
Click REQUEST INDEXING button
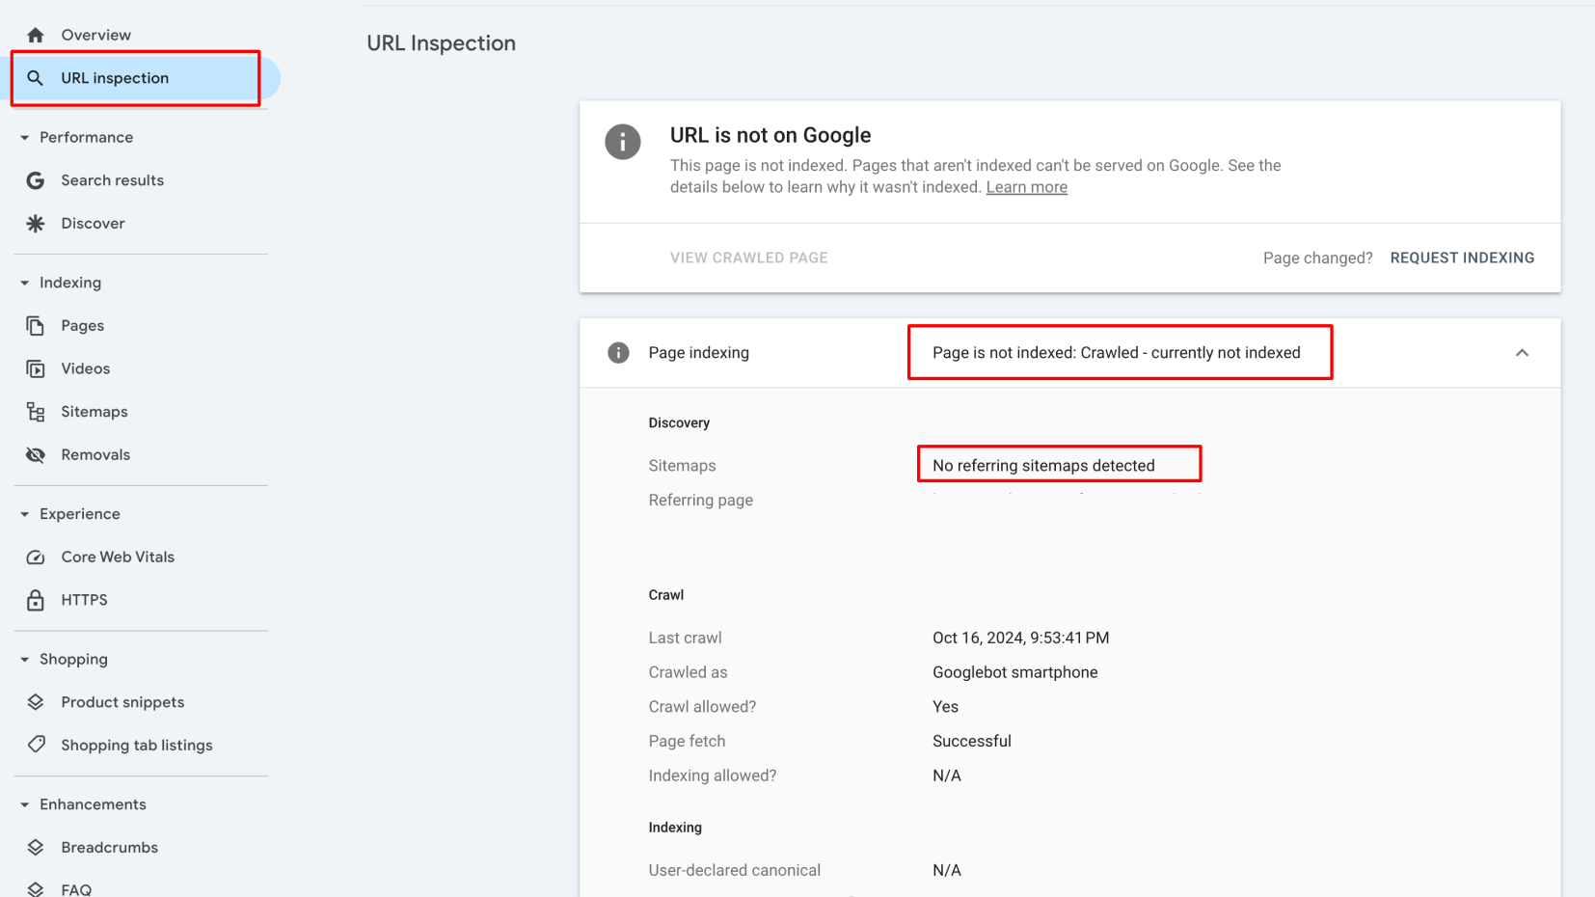point(1462,258)
